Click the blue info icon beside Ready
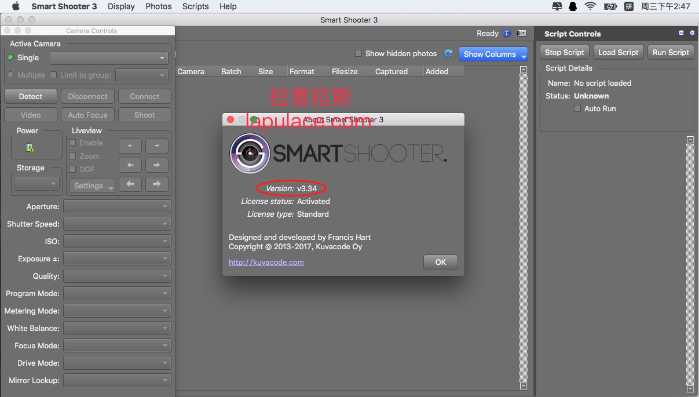 [507, 34]
